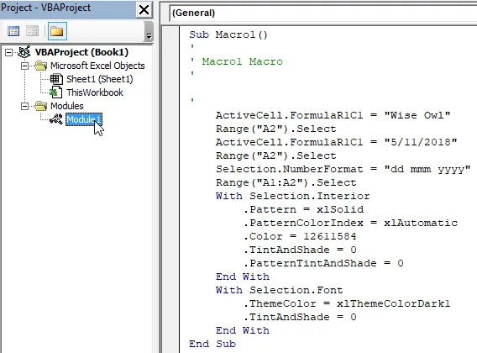Click the Microsoft Excel Objects folder icon
This screenshot has width=477, height=353.
click(41, 66)
